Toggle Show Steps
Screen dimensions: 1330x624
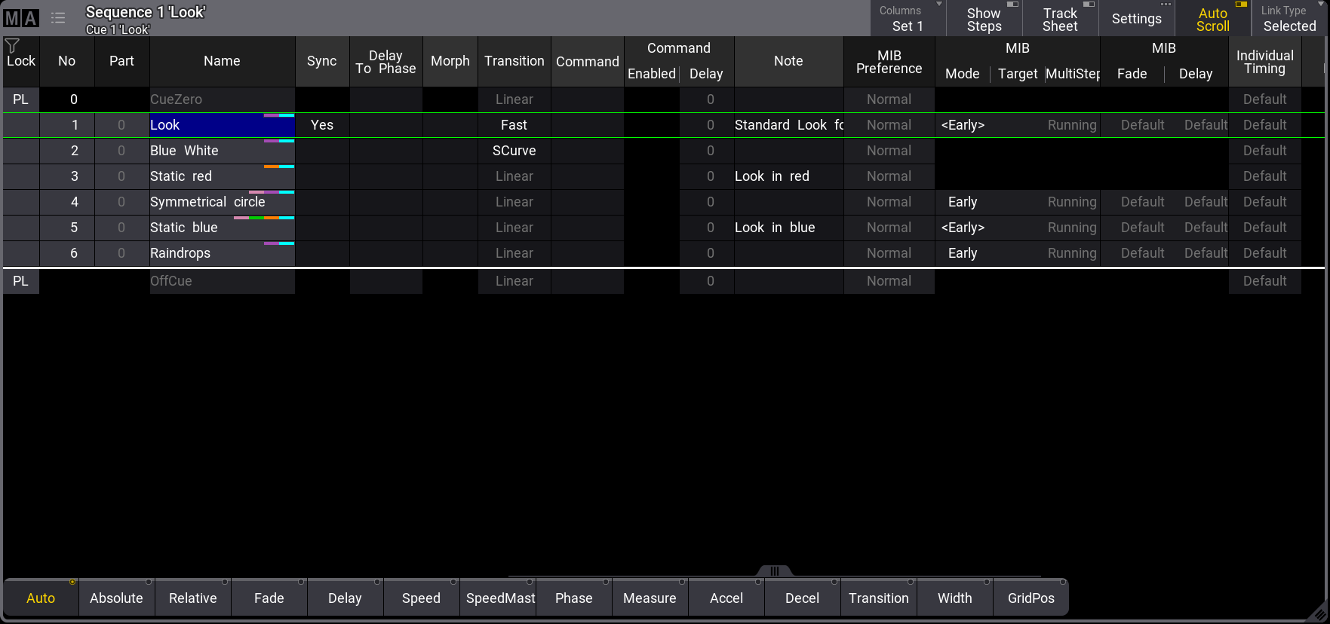click(984, 19)
